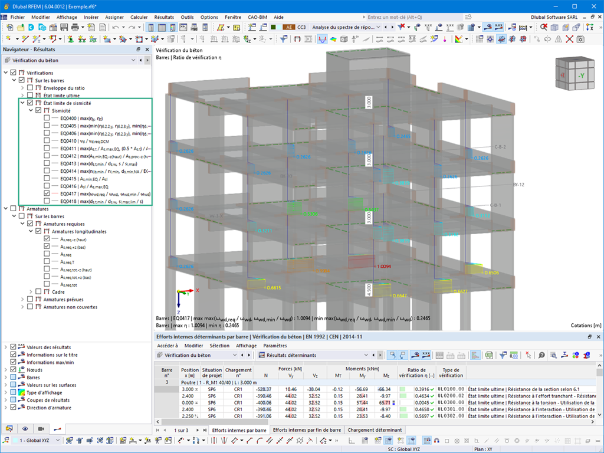Expand the Armatures prévues node

coord(22,299)
